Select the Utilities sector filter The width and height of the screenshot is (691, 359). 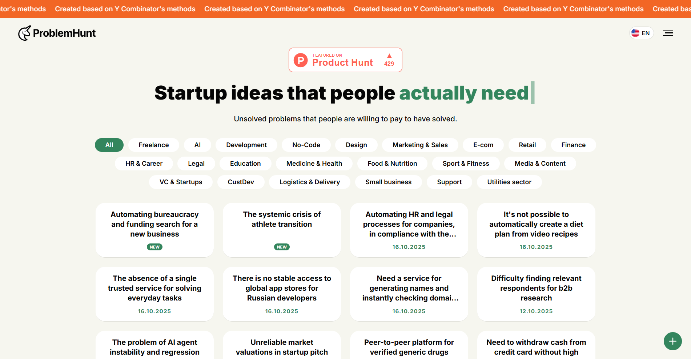pos(509,182)
